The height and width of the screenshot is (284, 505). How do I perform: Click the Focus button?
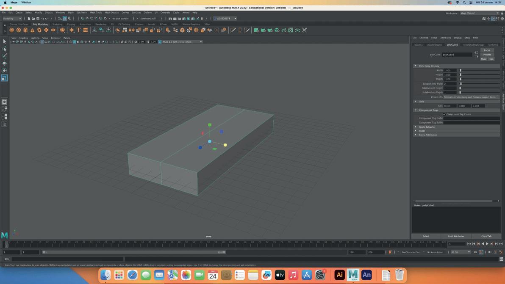487,50
